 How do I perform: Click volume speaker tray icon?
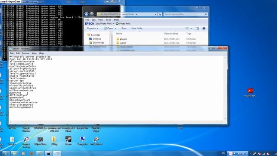[268, 154]
